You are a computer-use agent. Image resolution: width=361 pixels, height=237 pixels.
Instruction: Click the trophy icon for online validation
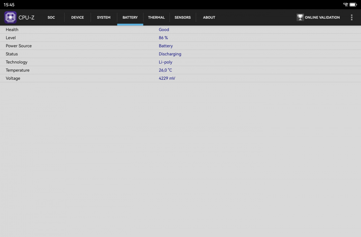tap(300, 17)
